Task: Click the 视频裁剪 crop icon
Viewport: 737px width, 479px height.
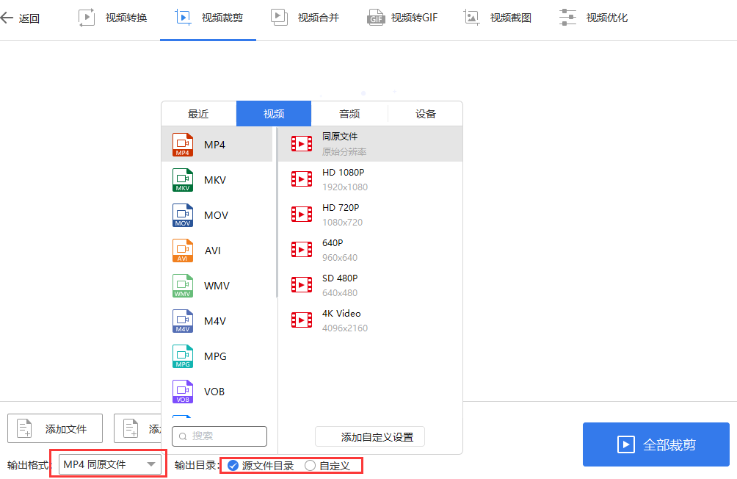Action: pos(183,18)
